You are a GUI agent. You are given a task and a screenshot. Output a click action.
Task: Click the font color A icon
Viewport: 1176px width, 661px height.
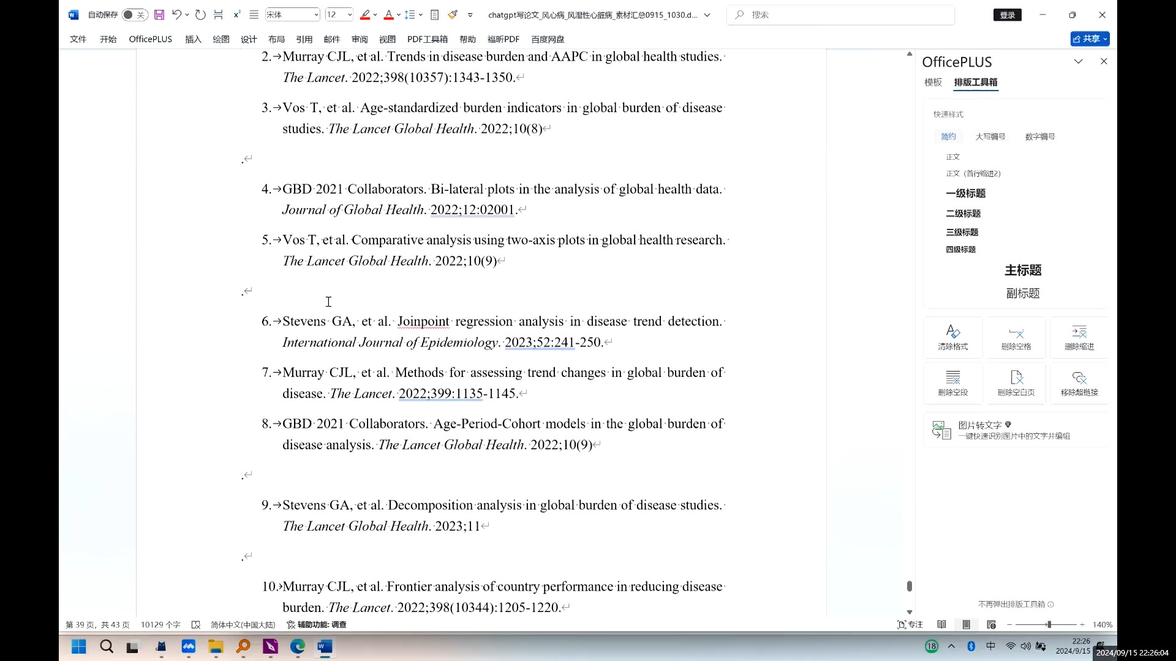tap(388, 15)
